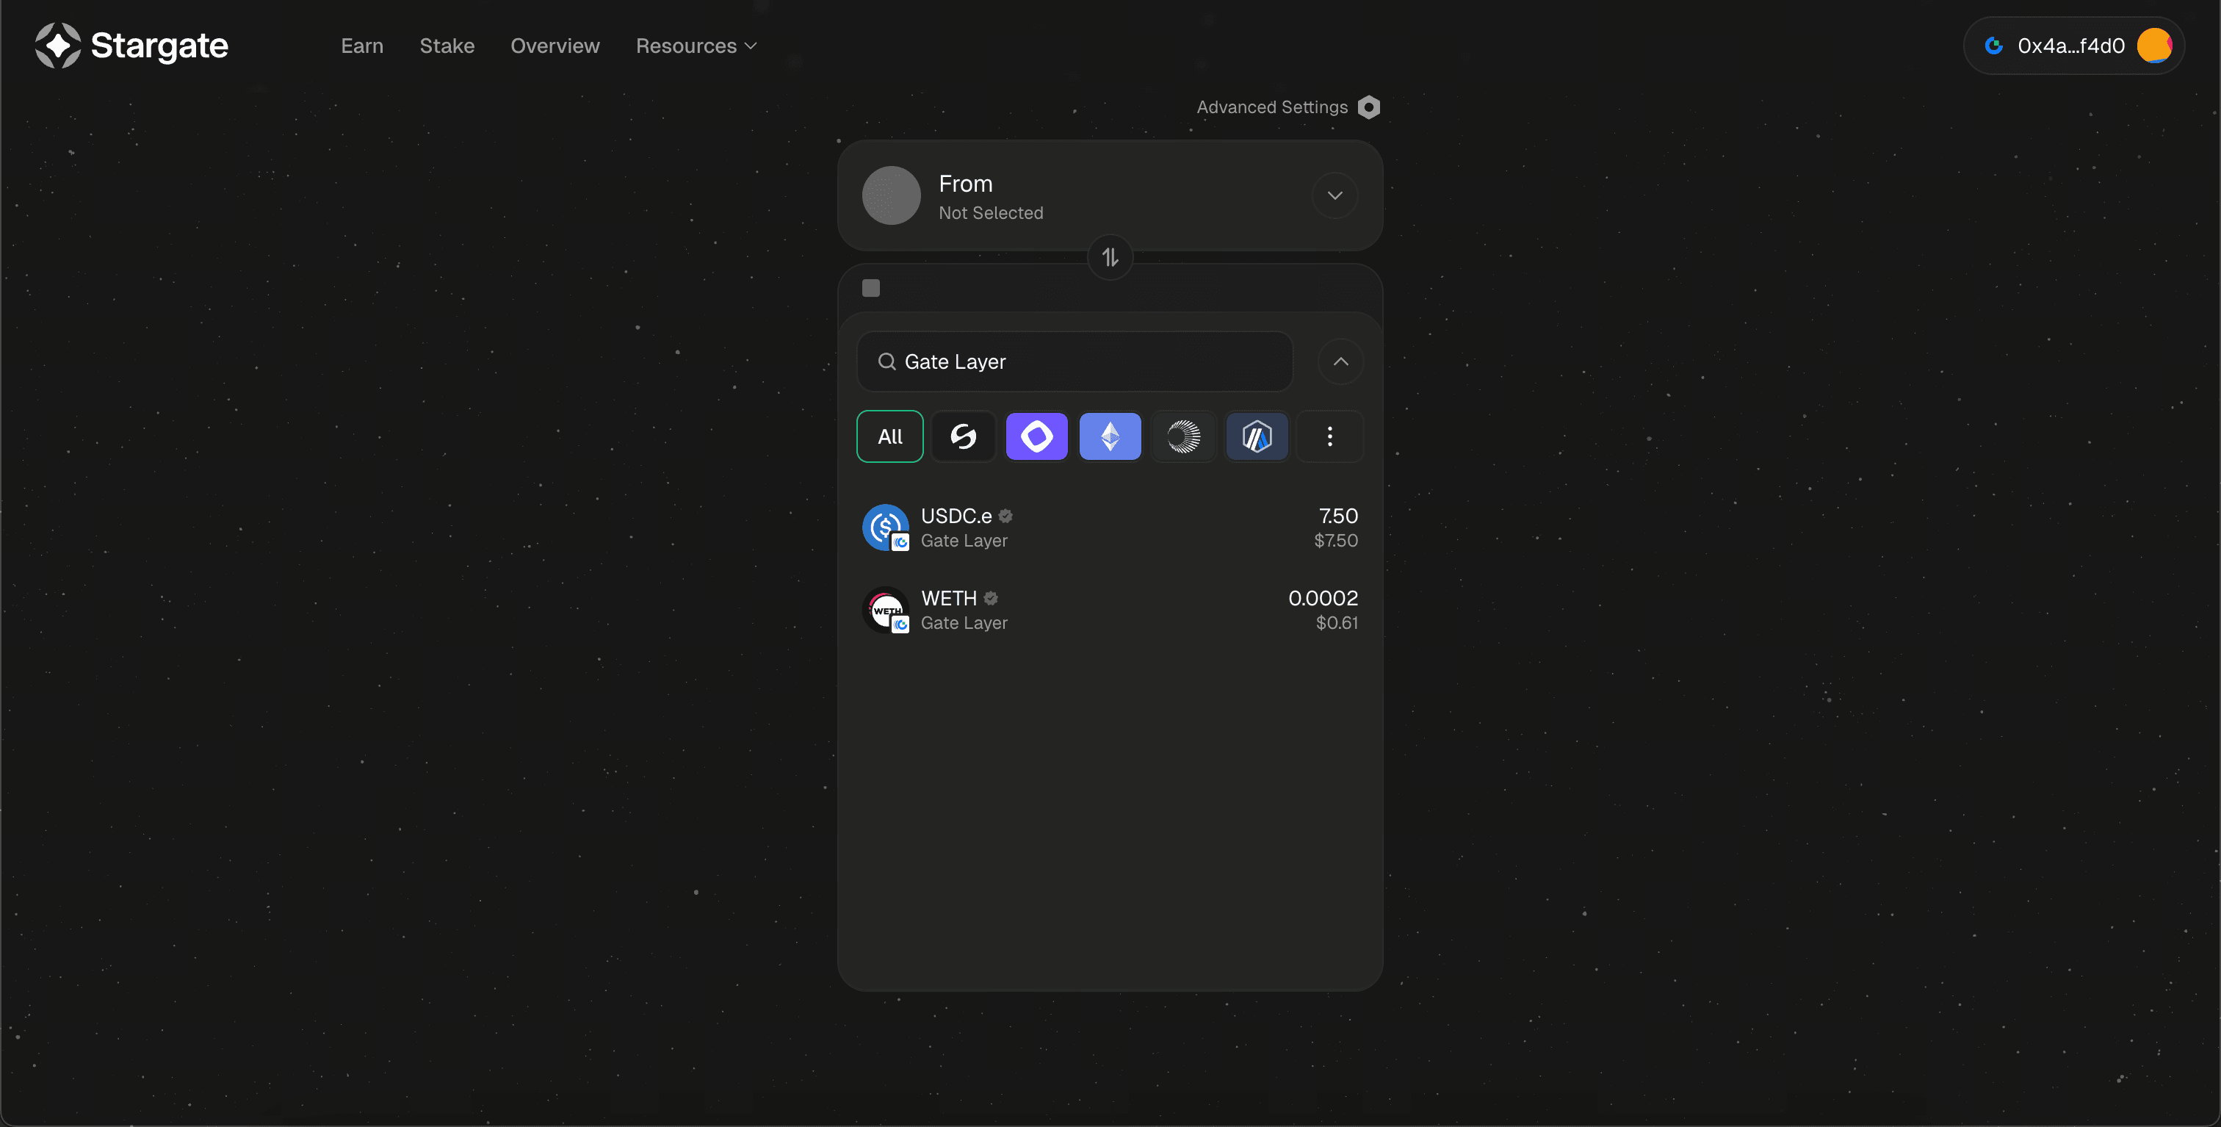The width and height of the screenshot is (2221, 1127).
Task: Filter tokens by the swirl-ring network icon
Action: point(1183,436)
